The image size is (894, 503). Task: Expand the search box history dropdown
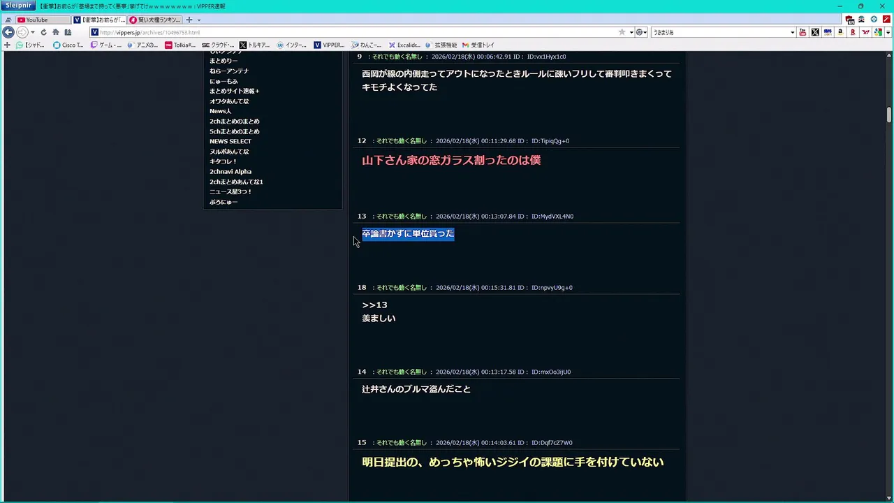pos(792,32)
